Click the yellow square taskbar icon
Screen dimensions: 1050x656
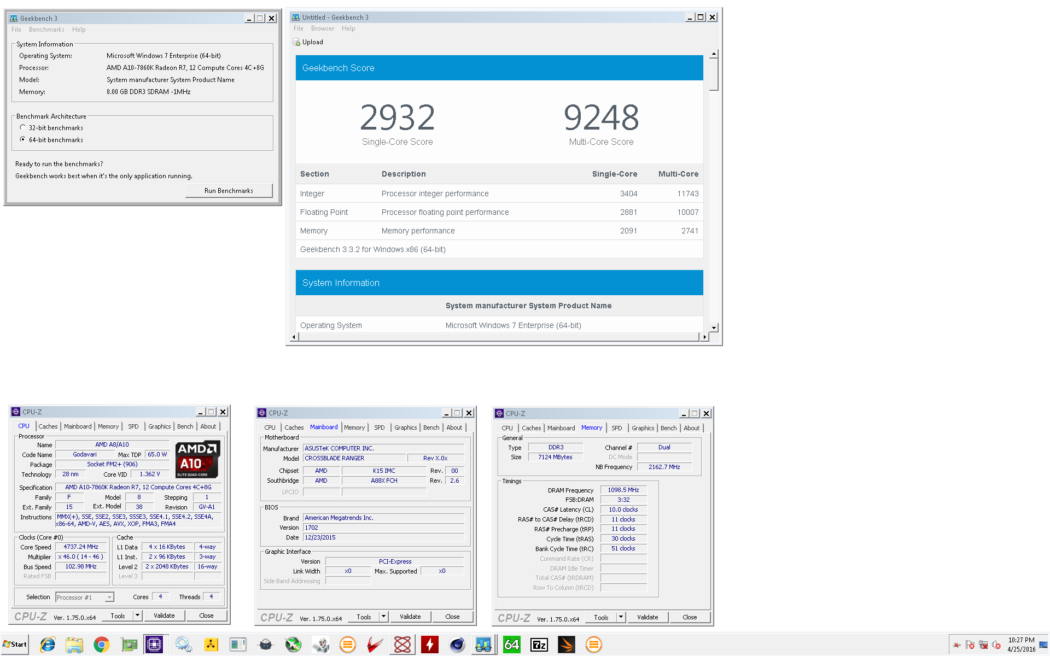click(x=211, y=645)
